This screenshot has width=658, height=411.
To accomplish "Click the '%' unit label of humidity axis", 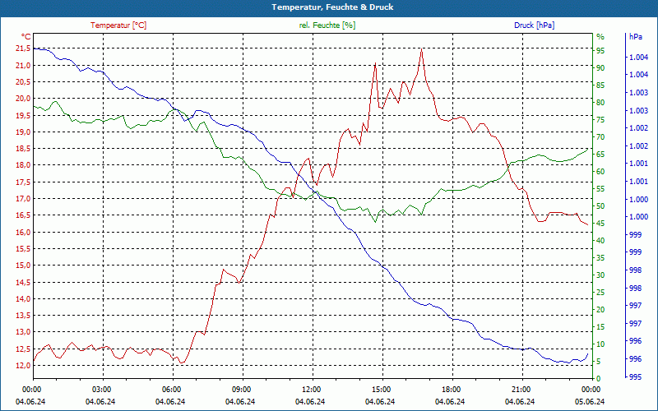I will point(600,37).
